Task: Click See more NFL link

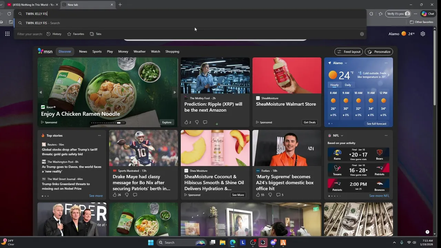Action: [x=379, y=196]
